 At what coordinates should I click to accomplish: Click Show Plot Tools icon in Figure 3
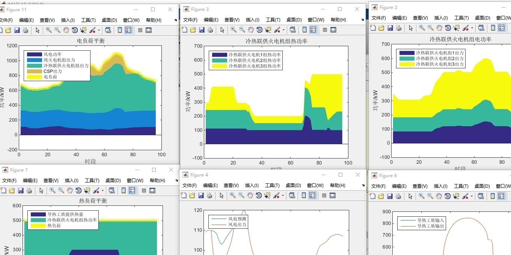click(333, 30)
